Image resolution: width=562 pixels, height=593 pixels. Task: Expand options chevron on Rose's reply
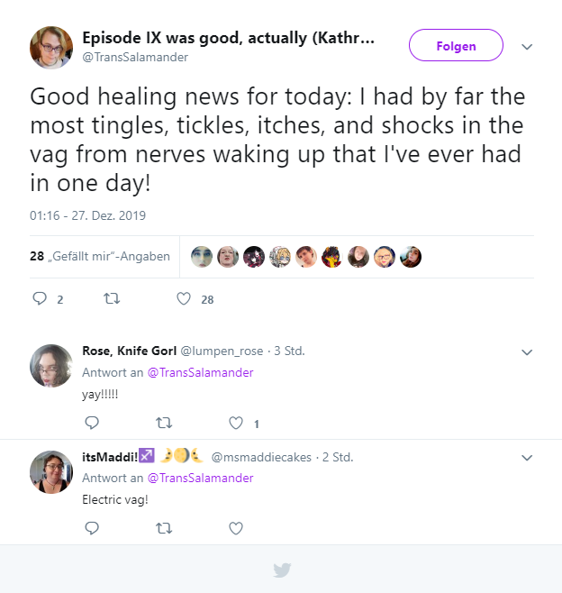coord(527,351)
